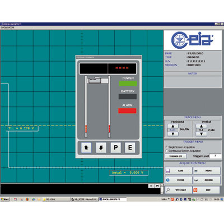Image resolution: width=224 pixels, height=224 pixels.
Task: Click the magnifier Start button
Action: [x=179, y=190]
